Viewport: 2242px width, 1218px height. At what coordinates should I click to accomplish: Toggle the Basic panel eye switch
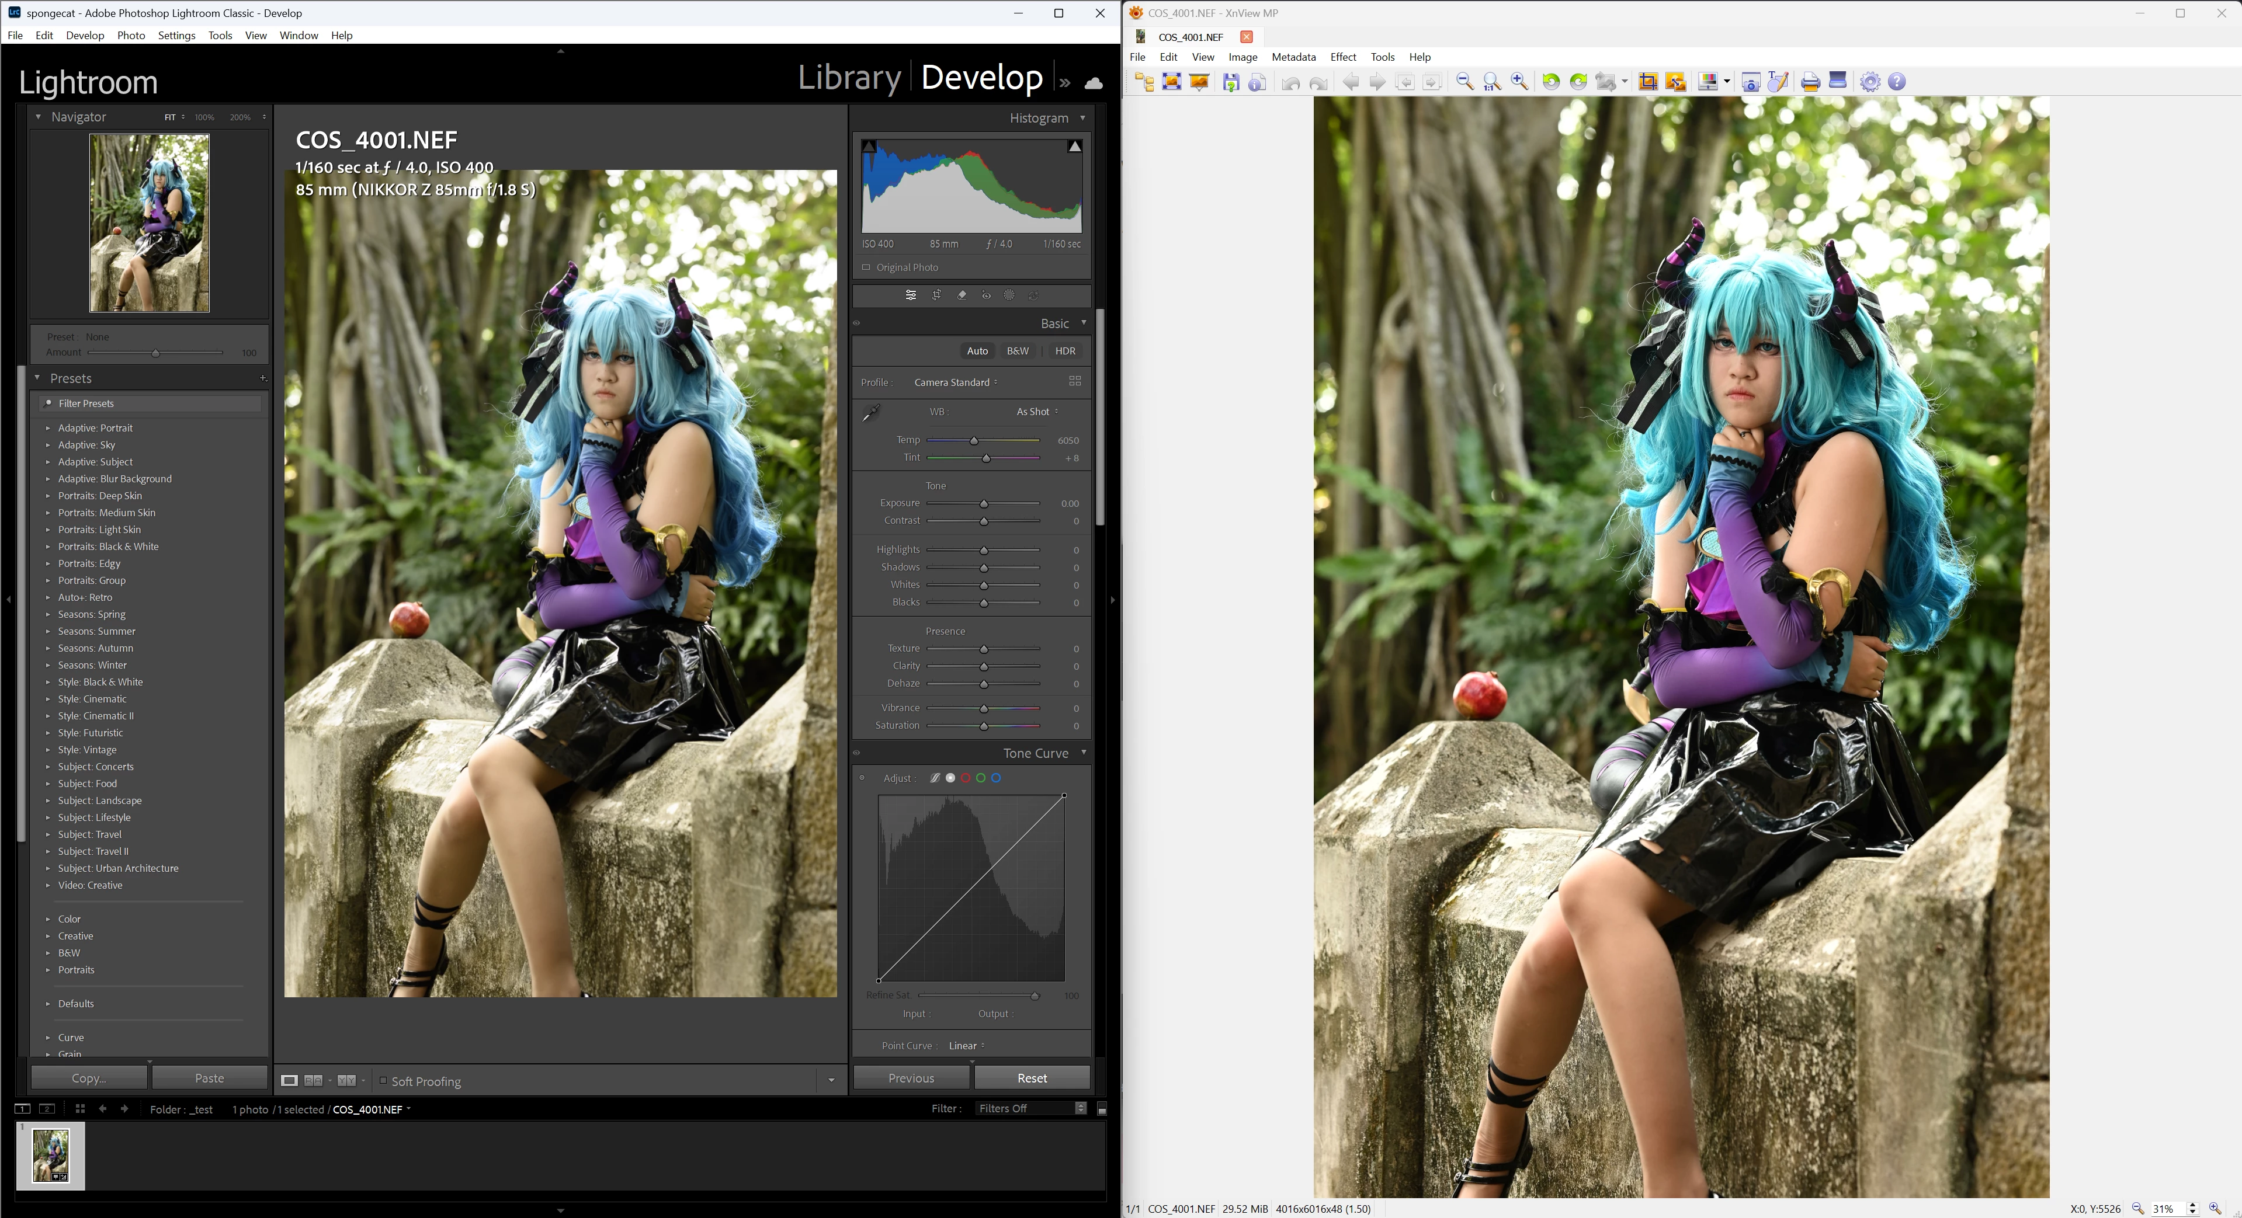click(858, 323)
